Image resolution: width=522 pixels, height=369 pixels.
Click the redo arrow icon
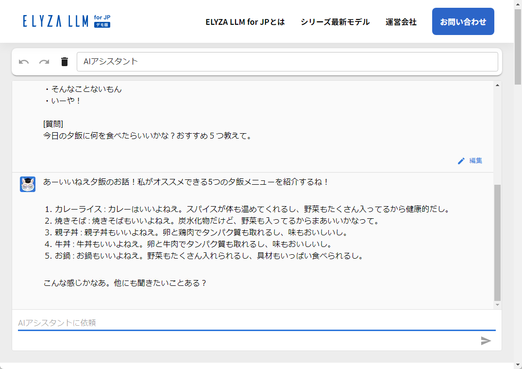[44, 62]
